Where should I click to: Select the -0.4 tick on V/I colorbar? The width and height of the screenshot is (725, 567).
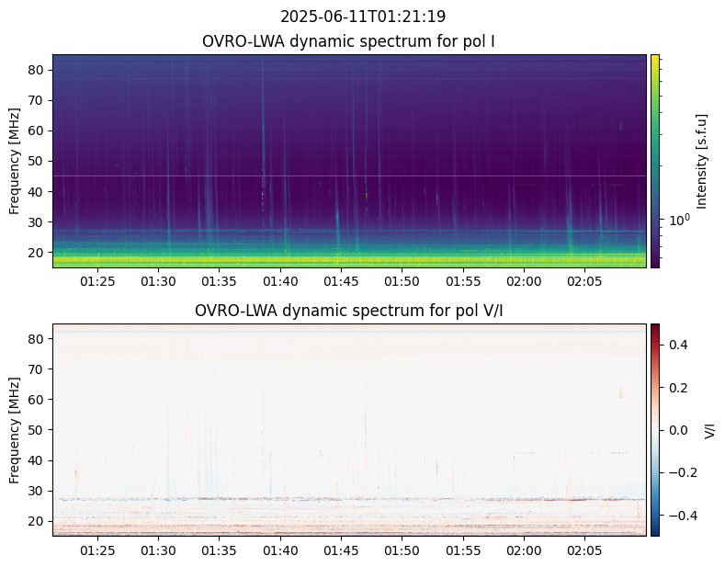tap(678, 515)
